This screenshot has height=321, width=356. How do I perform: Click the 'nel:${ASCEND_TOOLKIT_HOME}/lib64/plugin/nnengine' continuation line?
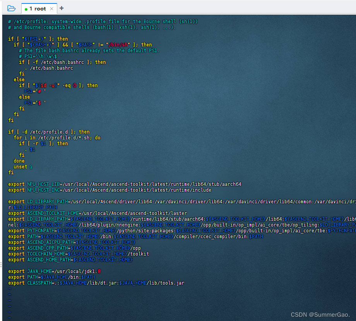coord(182,225)
